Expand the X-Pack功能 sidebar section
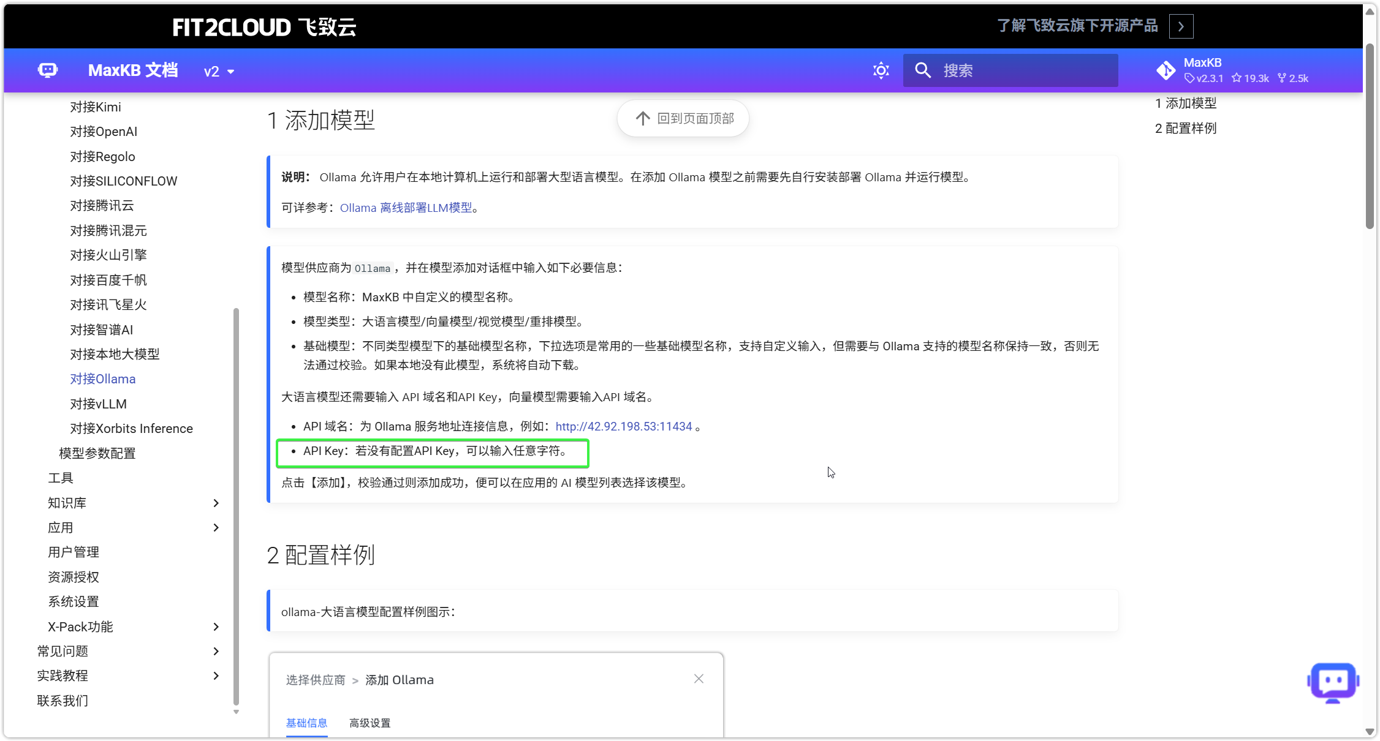1380x741 pixels. (x=216, y=626)
